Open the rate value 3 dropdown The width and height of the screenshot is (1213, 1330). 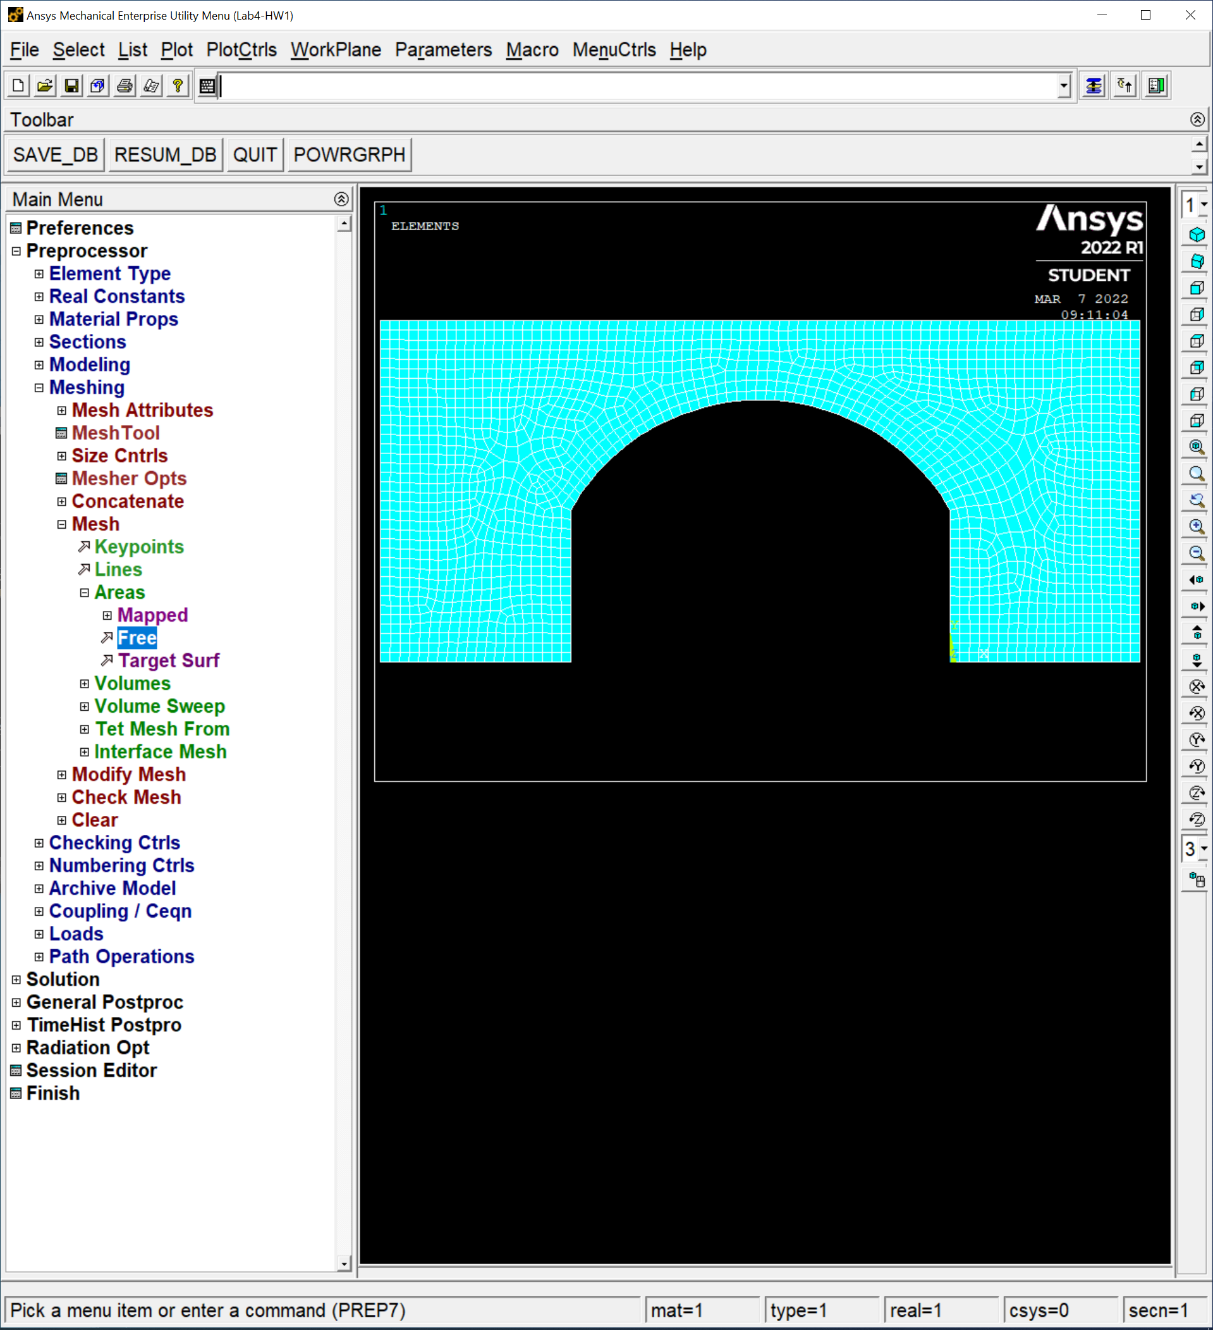coord(1203,849)
